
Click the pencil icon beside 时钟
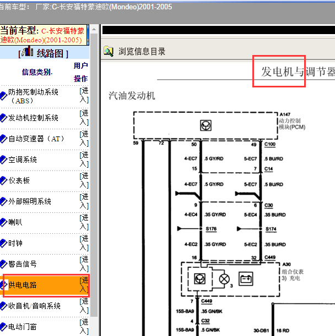pos(3,244)
